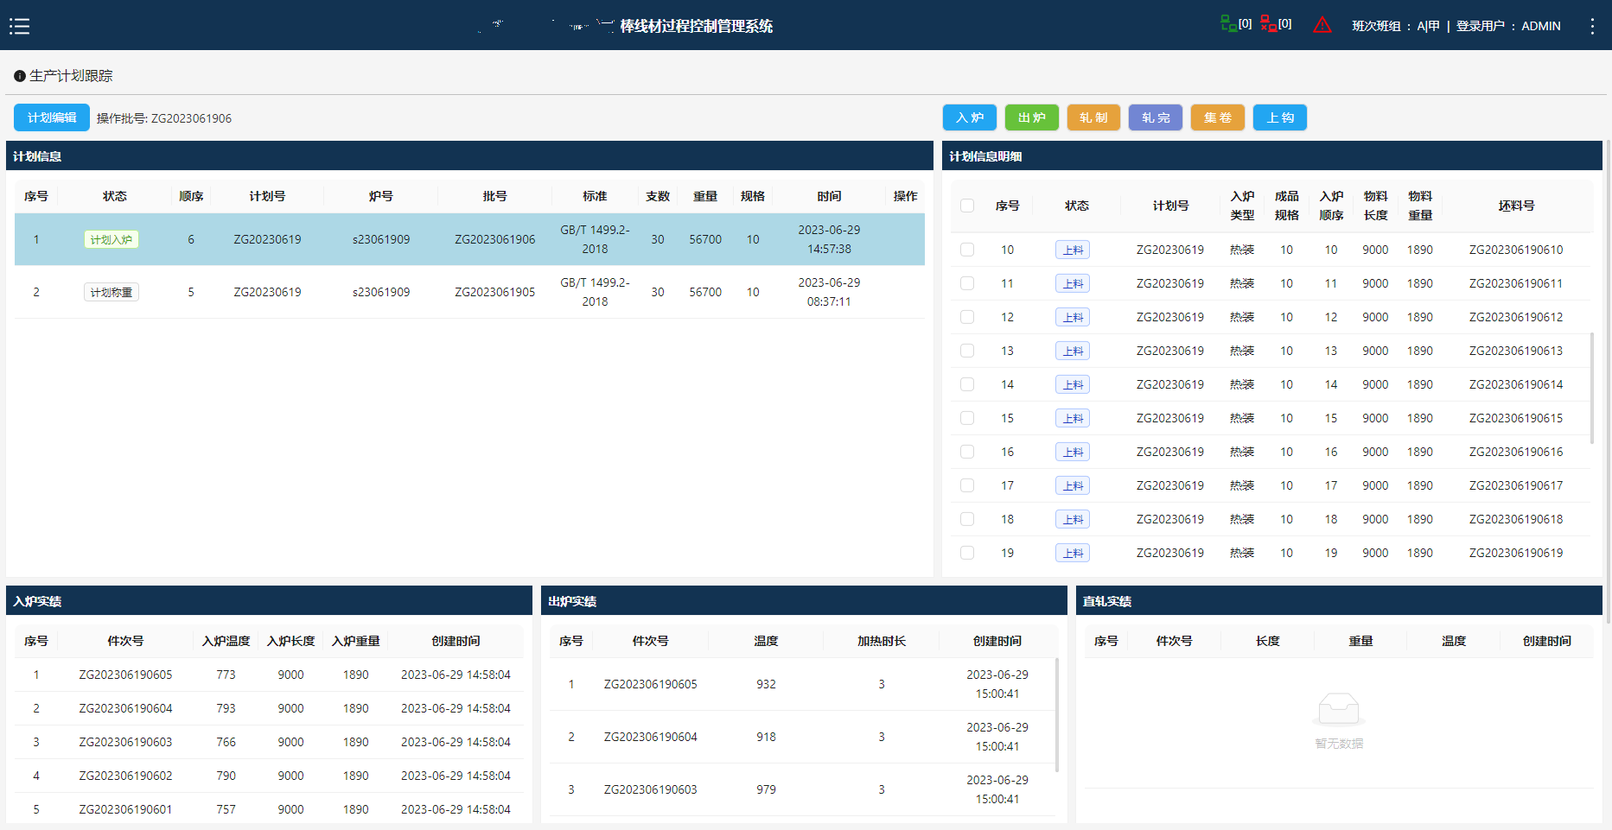
Task: Click the green 出炉 button
Action: click(x=1032, y=117)
